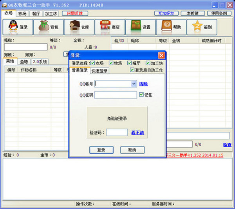Toggle the 登录后自动工作 checkbox
The width and height of the screenshot is (235, 209).
coord(132,70)
